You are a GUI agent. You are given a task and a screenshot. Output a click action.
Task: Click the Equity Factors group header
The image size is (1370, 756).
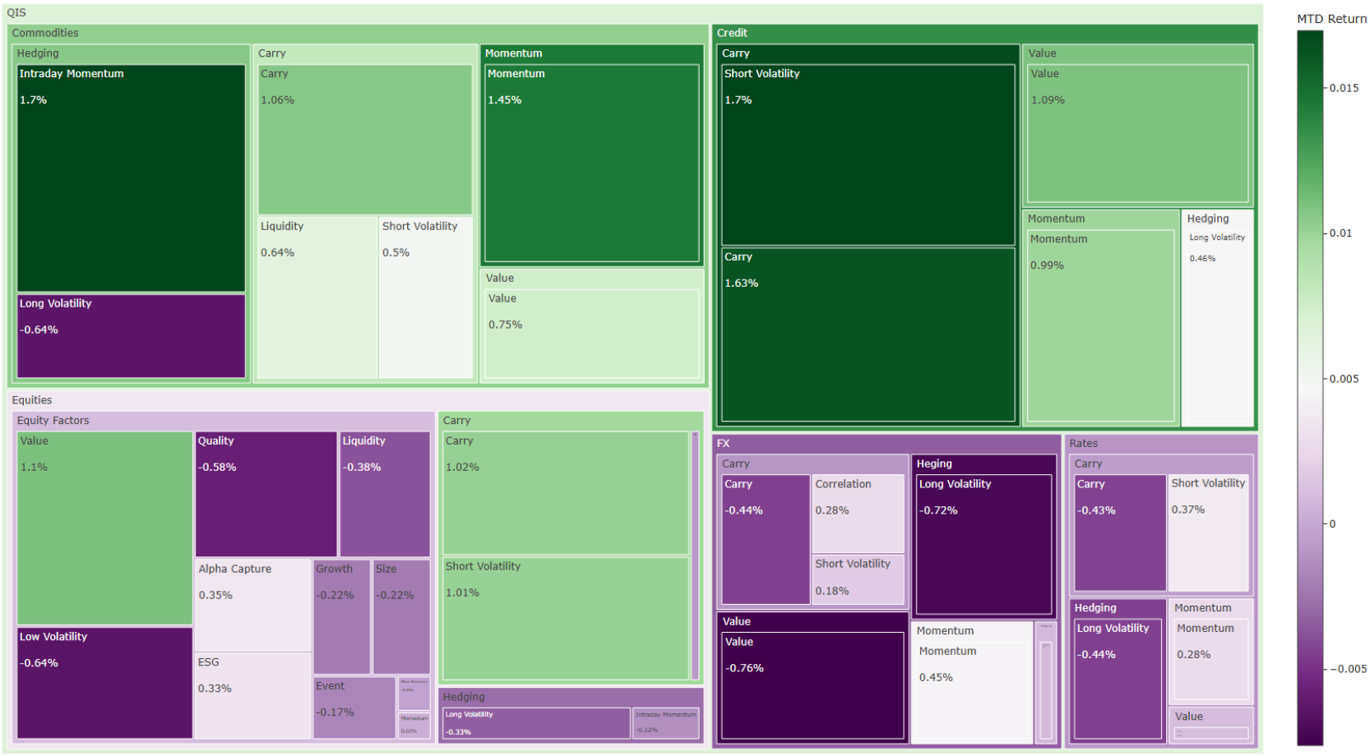[53, 421]
